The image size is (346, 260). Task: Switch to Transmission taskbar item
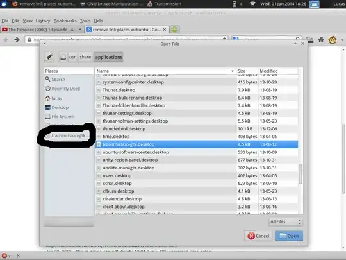click(165, 4)
